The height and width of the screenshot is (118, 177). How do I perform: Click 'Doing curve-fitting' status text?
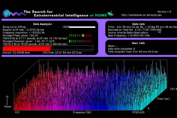click(14, 27)
